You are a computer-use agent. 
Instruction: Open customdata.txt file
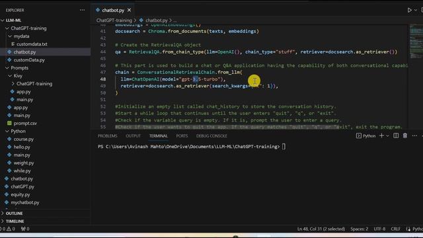click(32, 44)
